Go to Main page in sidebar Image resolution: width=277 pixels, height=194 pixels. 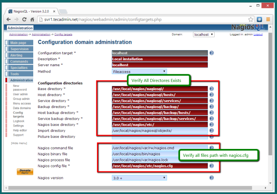(x=19, y=43)
